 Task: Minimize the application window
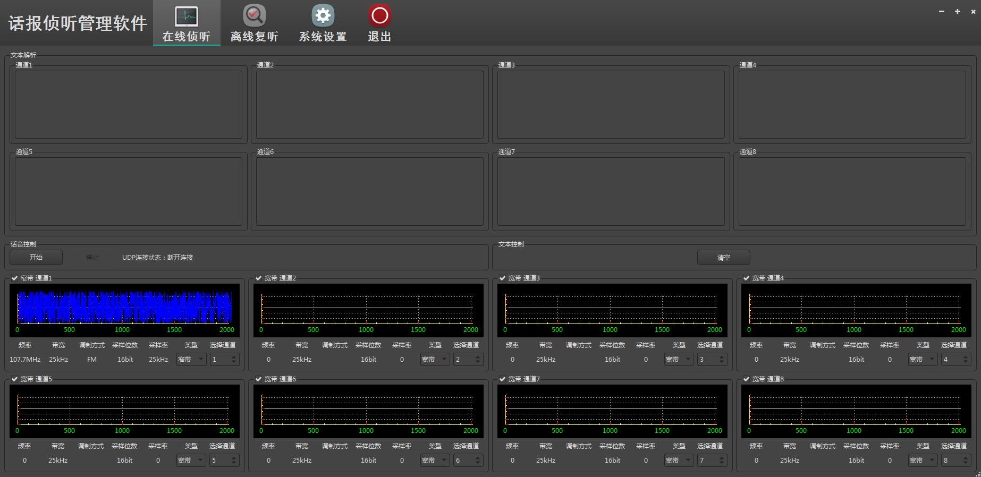tap(942, 11)
